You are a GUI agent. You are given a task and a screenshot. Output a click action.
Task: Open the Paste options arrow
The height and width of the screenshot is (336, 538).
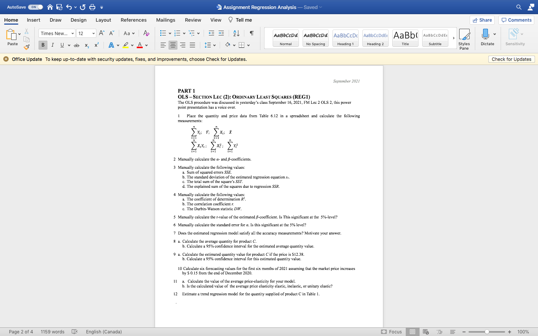[19, 34]
